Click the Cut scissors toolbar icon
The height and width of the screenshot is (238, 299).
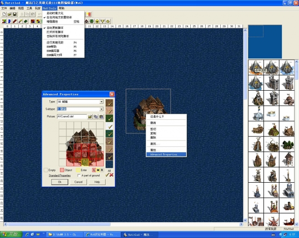(22, 14)
